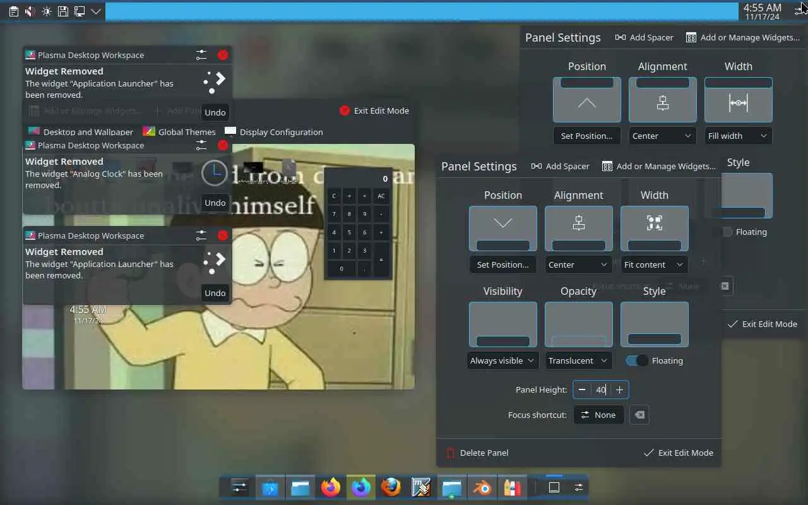This screenshot has height=505, width=808.
Task: Add Spacer in the back Panel Settings window
Action: (644, 37)
